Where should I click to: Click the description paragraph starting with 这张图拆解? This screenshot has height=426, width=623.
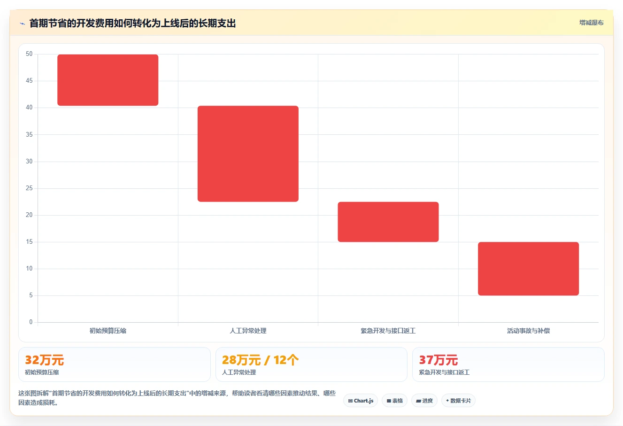tap(177, 398)
